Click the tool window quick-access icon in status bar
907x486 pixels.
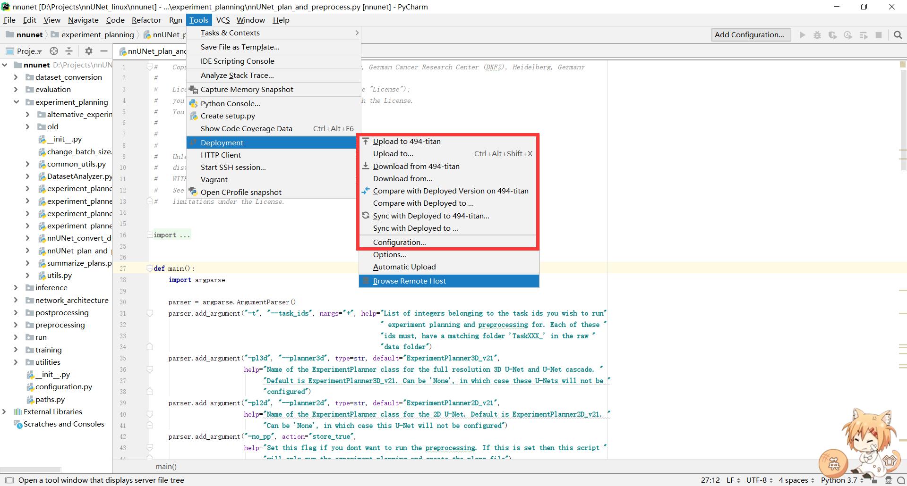(x=9, y=480)
